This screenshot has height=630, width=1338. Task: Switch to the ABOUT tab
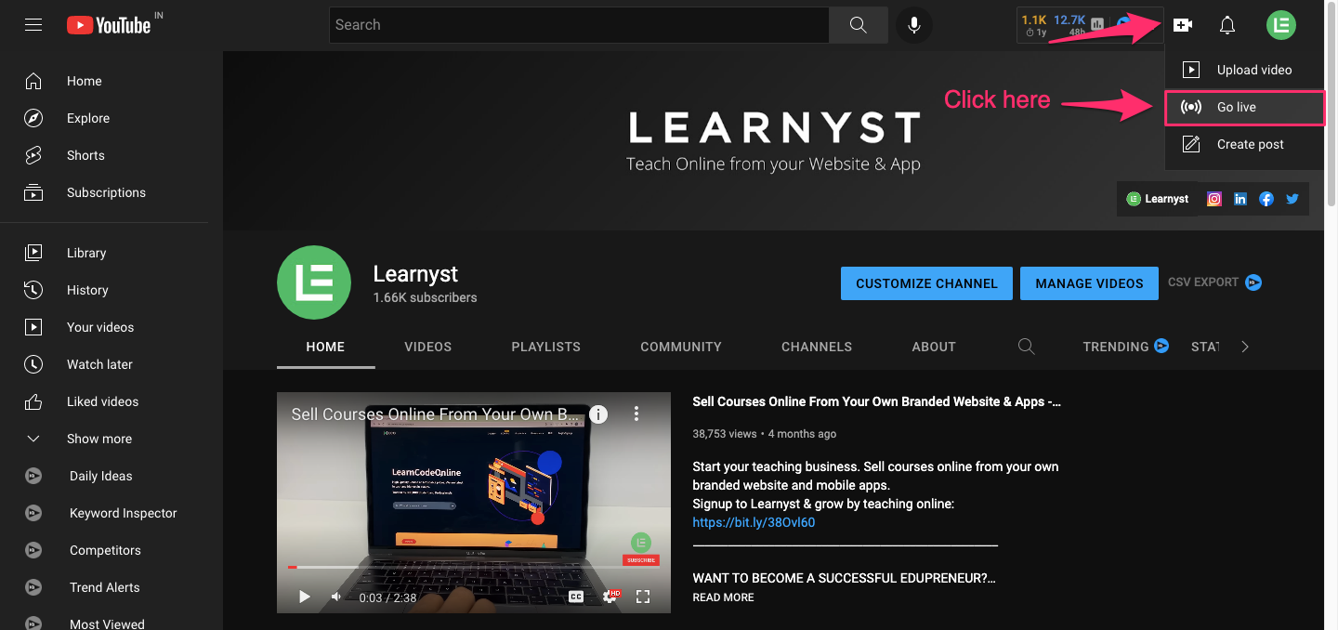[x=934, y=347]
